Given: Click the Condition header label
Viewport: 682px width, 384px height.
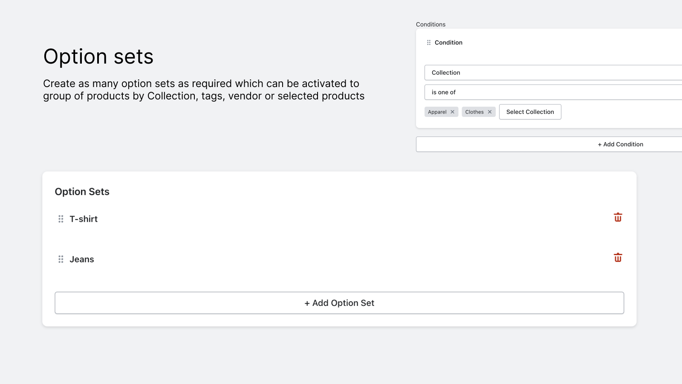Looking at the screenshot, I should click(x=448, y=42).
